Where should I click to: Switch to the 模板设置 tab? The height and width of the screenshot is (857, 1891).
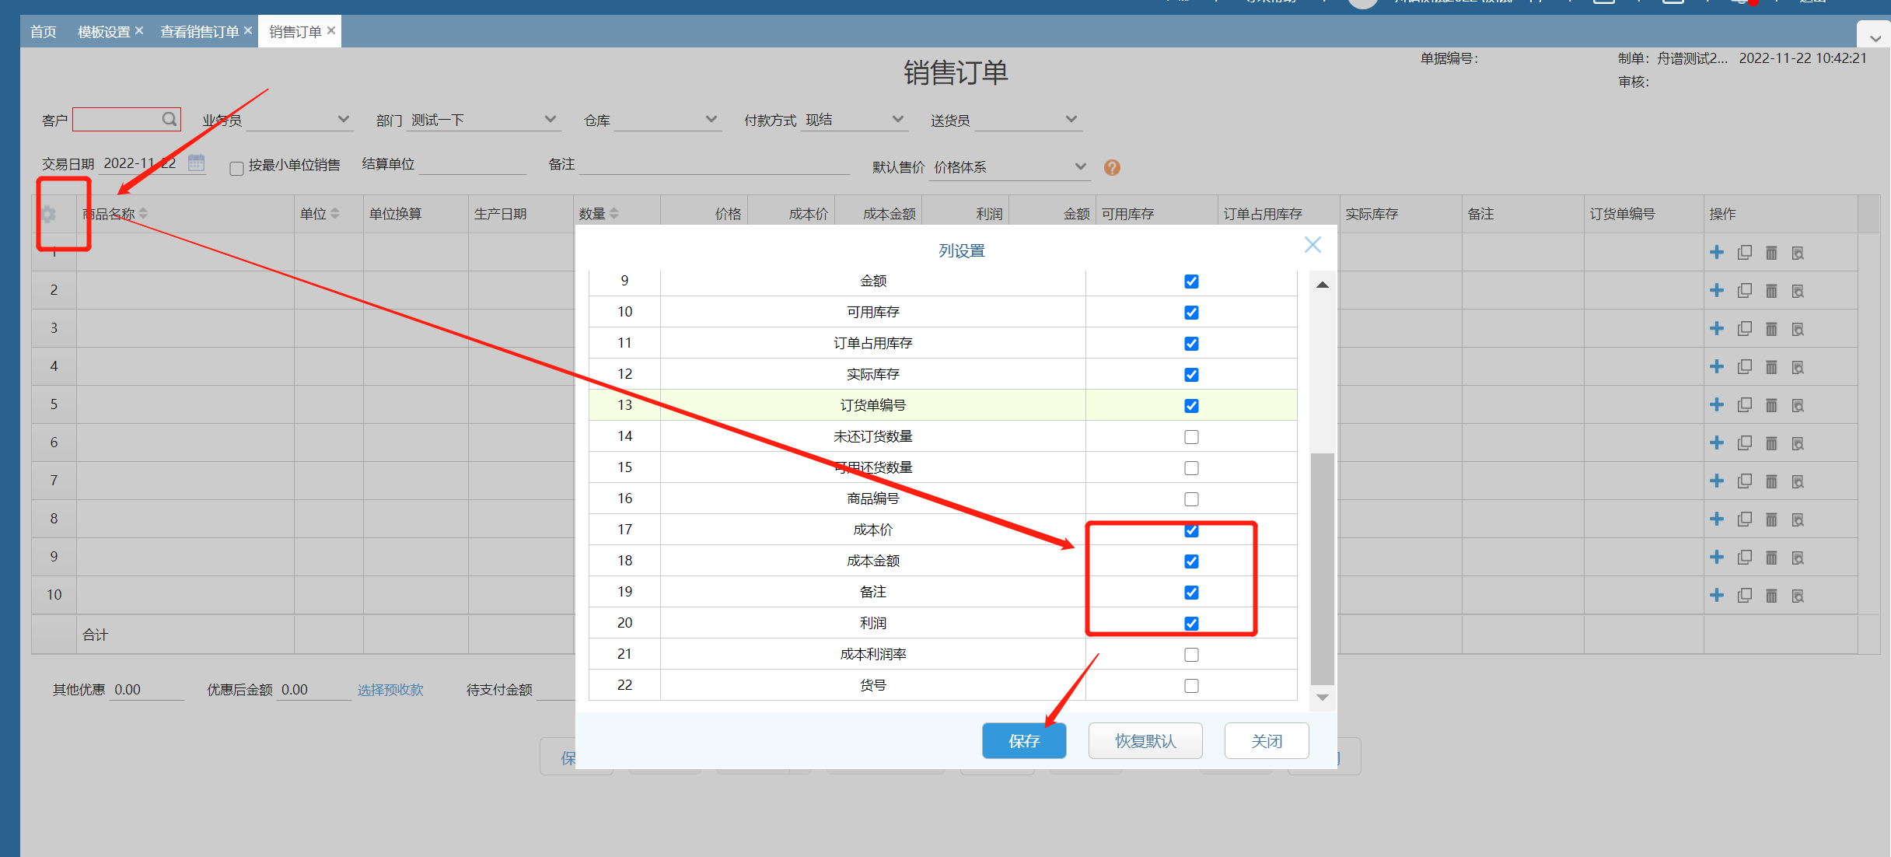tap(103, 32)
